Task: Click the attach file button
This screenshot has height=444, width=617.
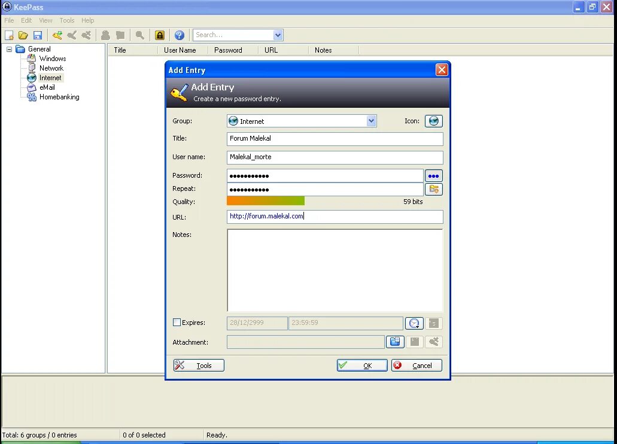Action: coord(395,342)
